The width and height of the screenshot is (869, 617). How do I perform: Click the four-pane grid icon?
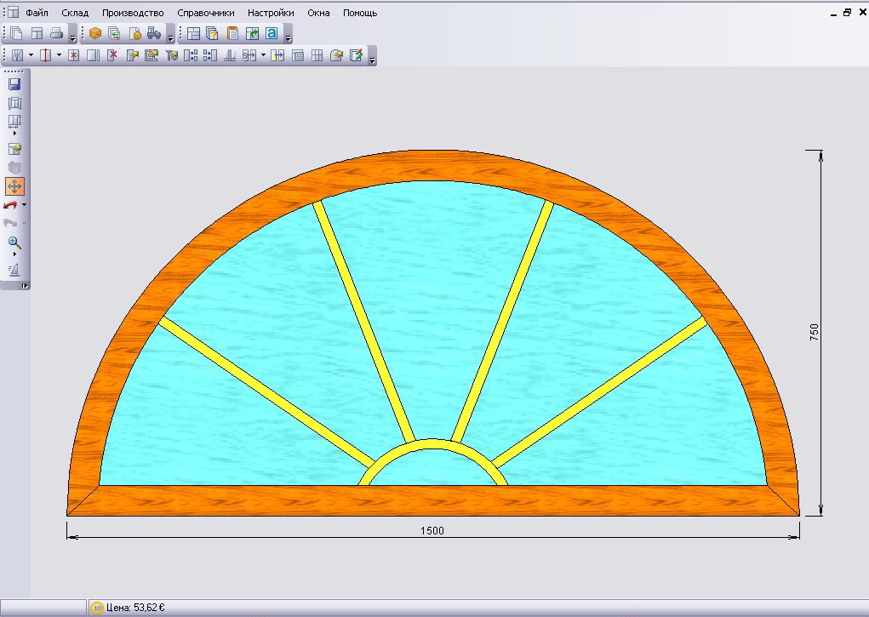[317, 55]
